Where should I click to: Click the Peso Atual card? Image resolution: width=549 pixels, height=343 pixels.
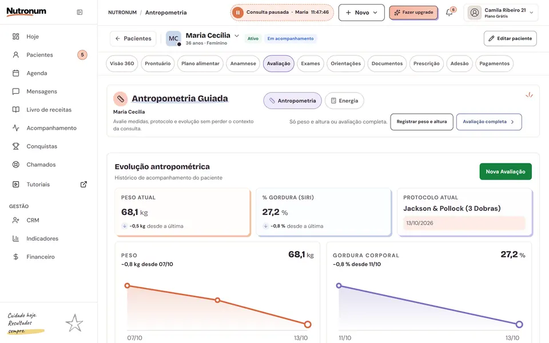click(x=182, y=212)
